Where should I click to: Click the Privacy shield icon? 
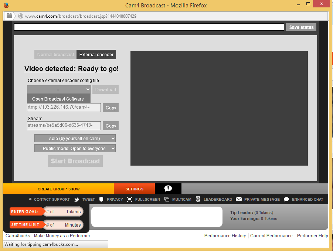[x=102, y=199]
